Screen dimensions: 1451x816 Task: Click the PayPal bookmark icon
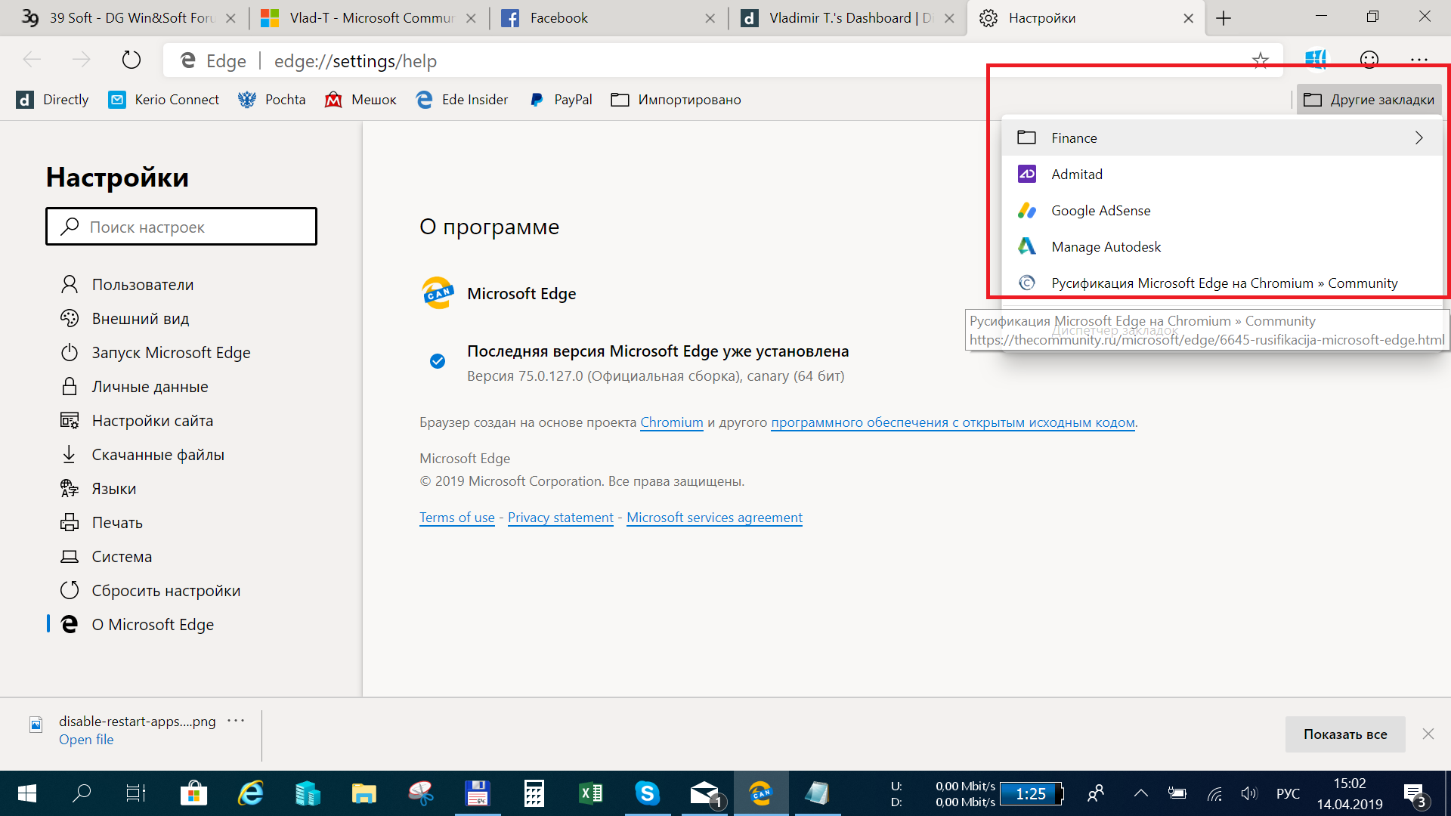[x=531, y=99]
